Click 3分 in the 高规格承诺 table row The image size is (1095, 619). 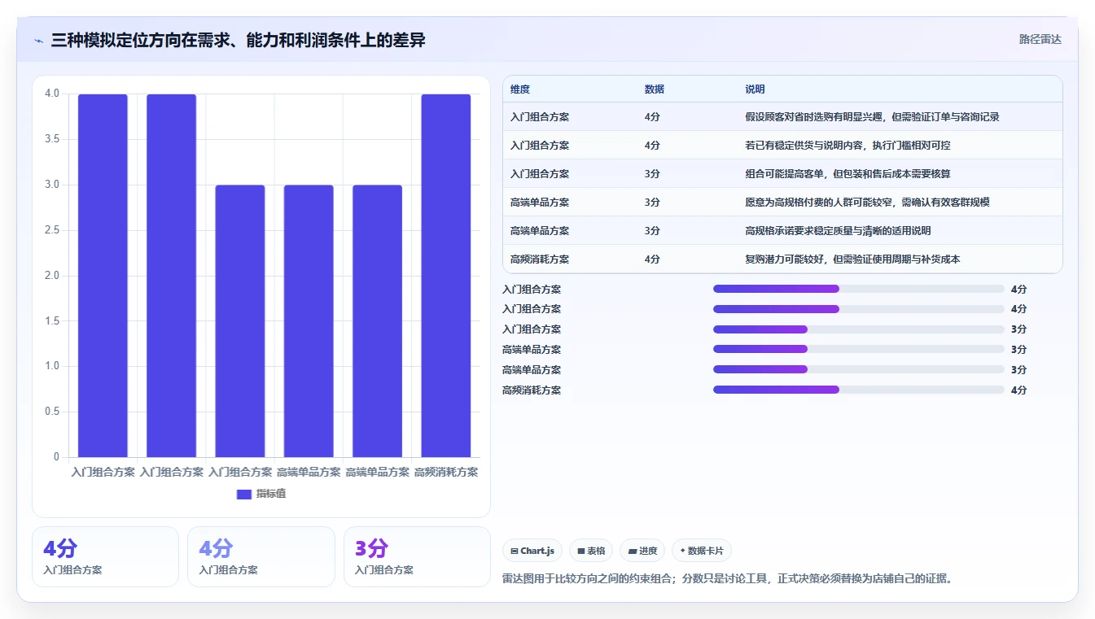click(x=652, y=231)
